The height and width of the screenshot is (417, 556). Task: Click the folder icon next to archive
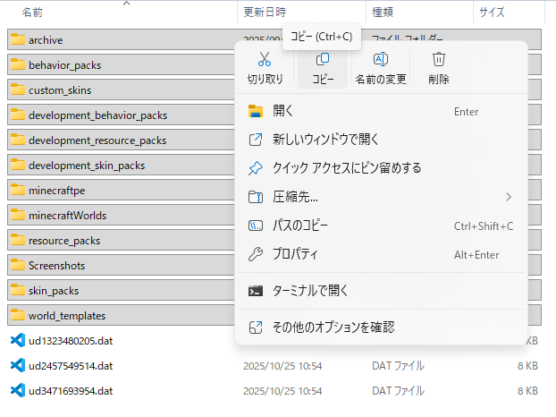[16, 40]
